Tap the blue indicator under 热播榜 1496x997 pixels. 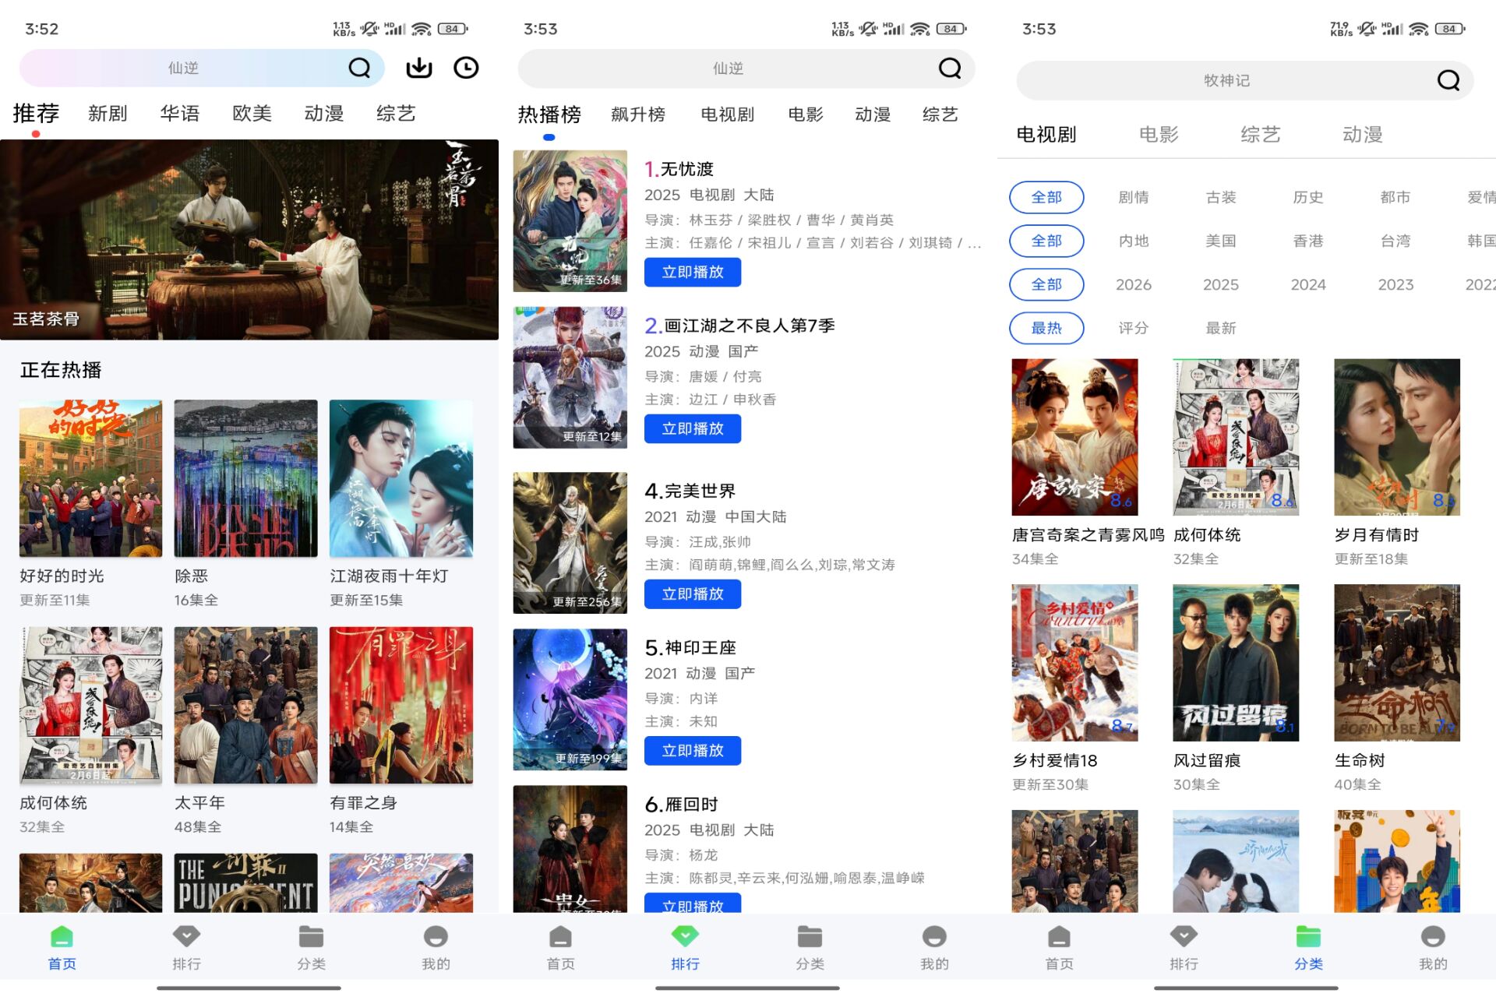coord(549,136)
